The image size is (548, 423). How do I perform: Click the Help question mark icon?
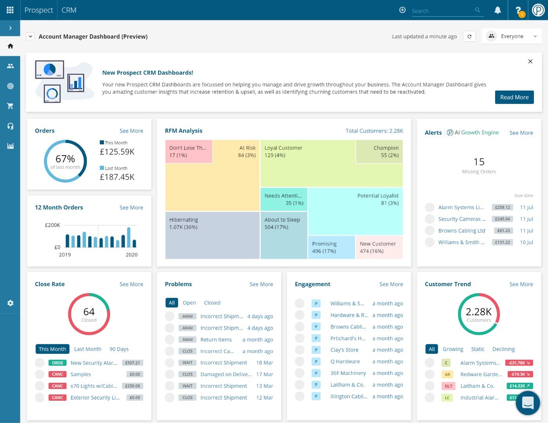[518, 10]
